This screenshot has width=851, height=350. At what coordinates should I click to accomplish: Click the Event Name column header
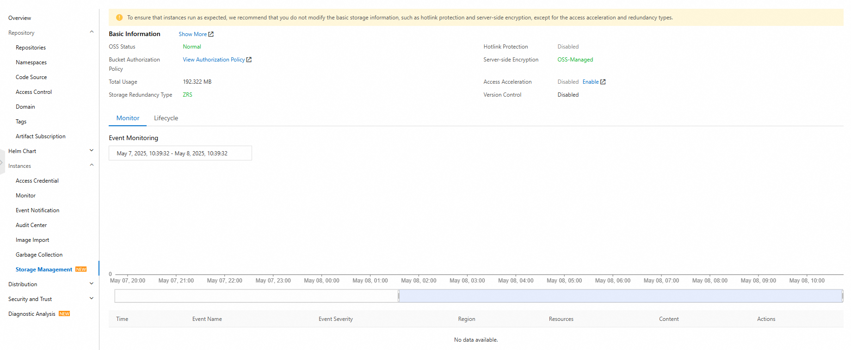207,319
